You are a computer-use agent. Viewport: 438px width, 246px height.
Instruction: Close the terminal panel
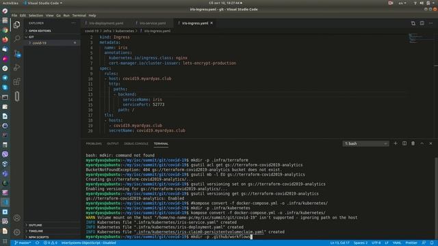430,143
